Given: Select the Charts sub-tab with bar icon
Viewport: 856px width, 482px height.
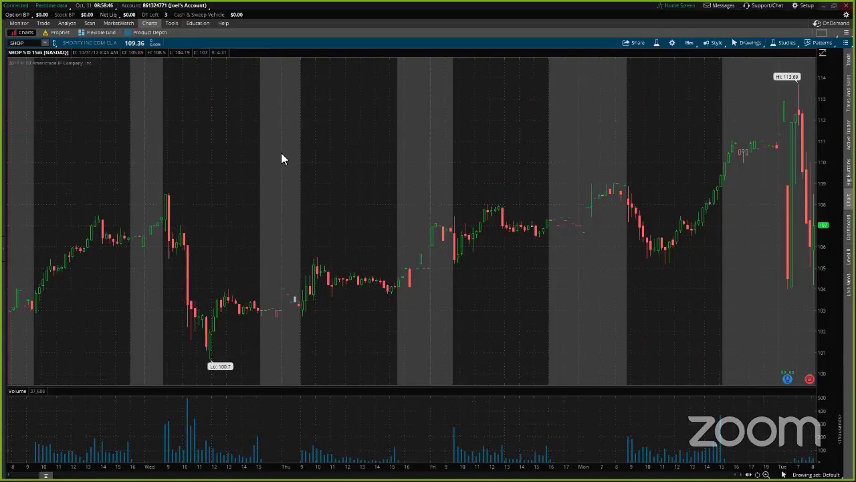Looking at the screenshot, I should point(22,32).
